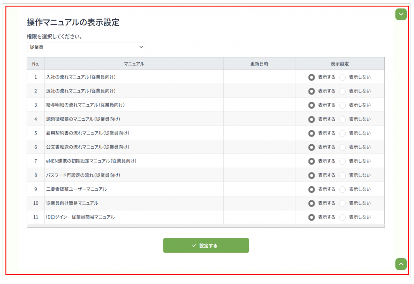Select 表示しない for 入社の流れマニュアル
The height and width of the screenshot is (284, 414).
click(x=343, y=77)
